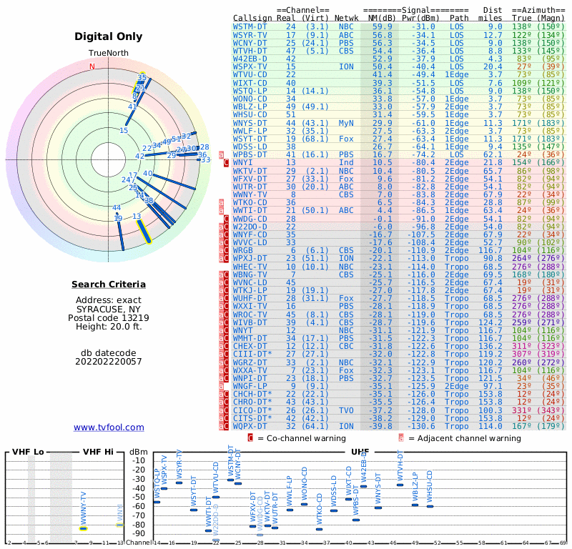The width and height of the screenshot is (572, 549).
Task: Click the Callsign column header
Action: point(252,18)
